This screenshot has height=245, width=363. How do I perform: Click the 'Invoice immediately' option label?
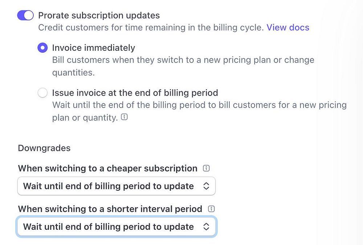click(93, 48)
